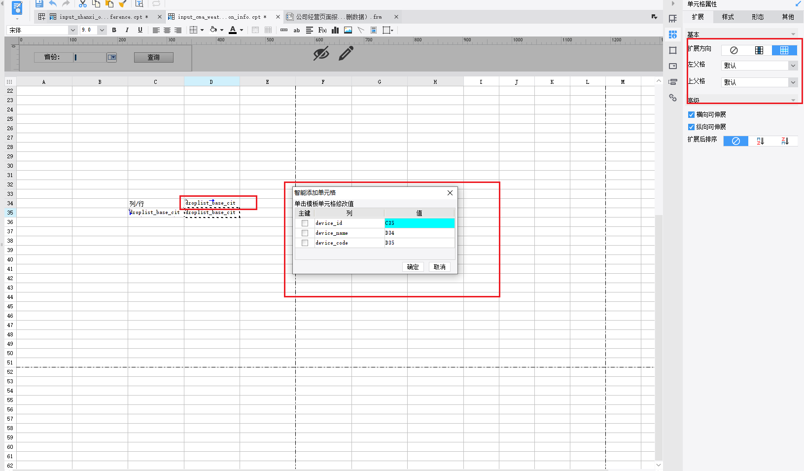804x471 pixels.
Task: Open the 宋体 font family dropdown
Action: [72, 30]
